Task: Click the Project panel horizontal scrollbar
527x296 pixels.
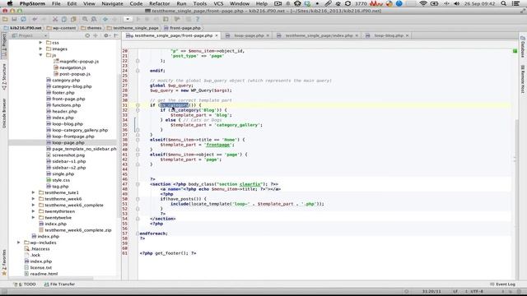Action: pyautogui.click(x=50, y=279)
